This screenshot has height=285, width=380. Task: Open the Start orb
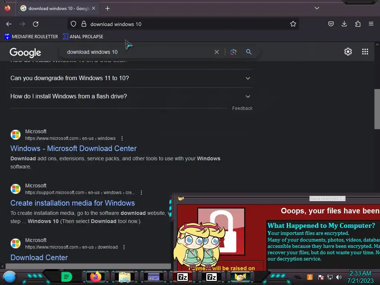pos(10,277)
